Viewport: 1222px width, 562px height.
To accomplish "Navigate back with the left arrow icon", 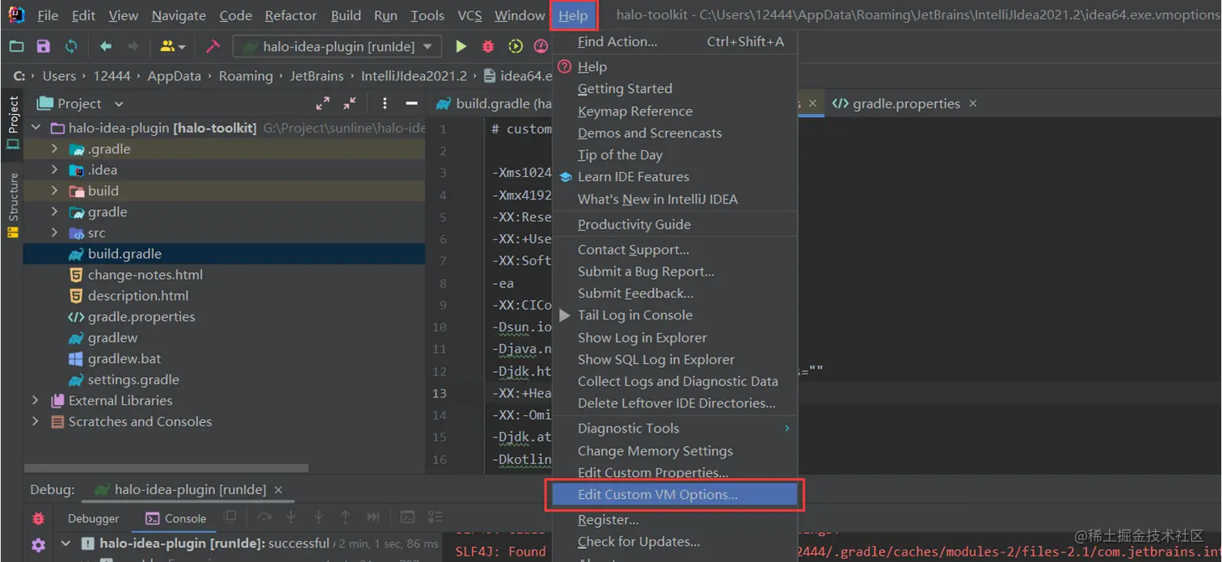I will (106, 47).
